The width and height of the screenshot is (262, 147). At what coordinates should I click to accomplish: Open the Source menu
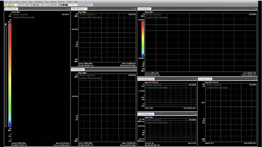pyautogui.click(x=24, y=2)
